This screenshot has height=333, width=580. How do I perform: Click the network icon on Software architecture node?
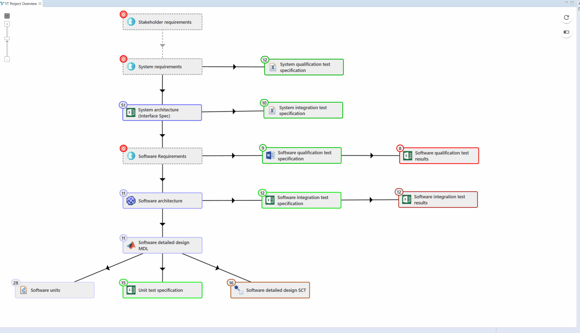(x=131, y=201)
